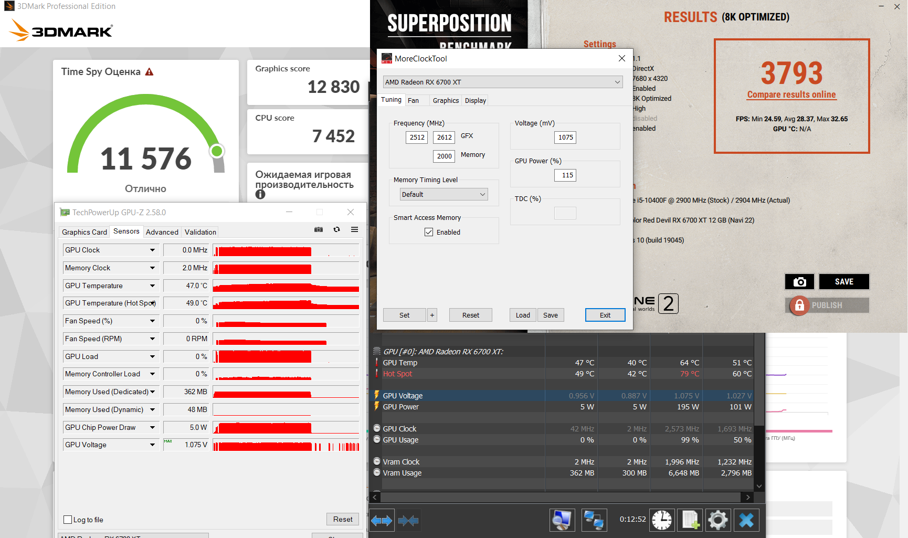Open Memory Clock sensor dropdown arrow
This screenshot has height=538, width=908.
(152, 268)
